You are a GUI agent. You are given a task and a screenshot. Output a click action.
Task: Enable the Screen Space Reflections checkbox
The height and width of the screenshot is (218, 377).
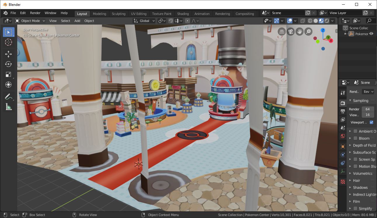coord(355,159)
